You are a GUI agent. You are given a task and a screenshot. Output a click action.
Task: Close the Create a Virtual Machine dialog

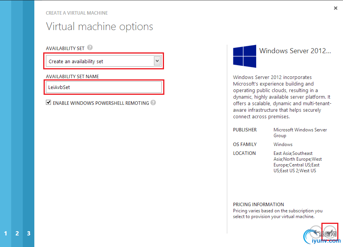click(336, 8)
